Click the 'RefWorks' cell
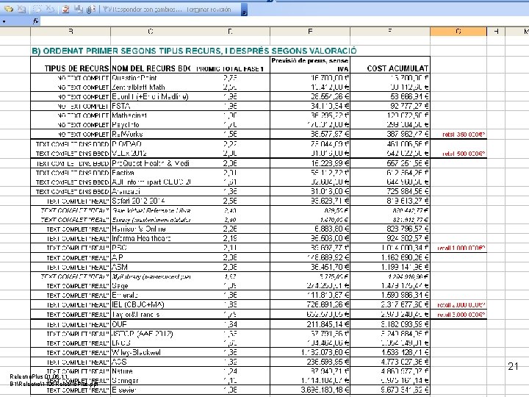The width and height of the screenshot is (529, 397). (x=151, y=134)
